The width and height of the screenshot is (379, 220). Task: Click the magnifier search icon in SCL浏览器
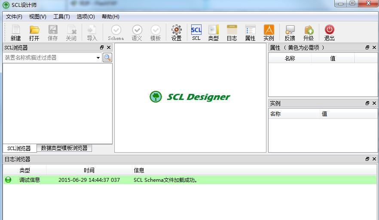[107, 57]
